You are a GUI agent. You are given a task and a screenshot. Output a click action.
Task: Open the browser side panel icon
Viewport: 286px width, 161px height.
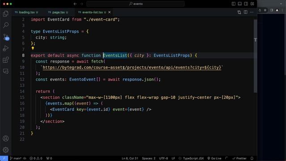coord(272,10)
